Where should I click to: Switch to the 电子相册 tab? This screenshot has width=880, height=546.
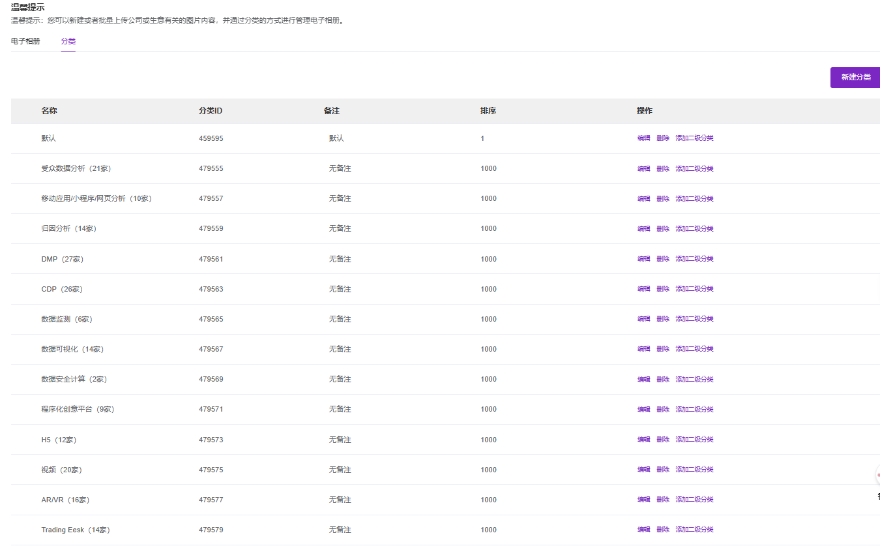[25, 41]
